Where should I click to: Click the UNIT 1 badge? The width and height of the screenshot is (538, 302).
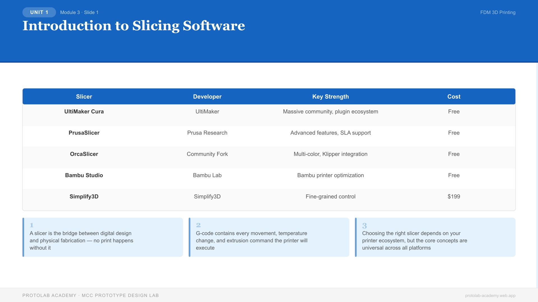(39, 12)
